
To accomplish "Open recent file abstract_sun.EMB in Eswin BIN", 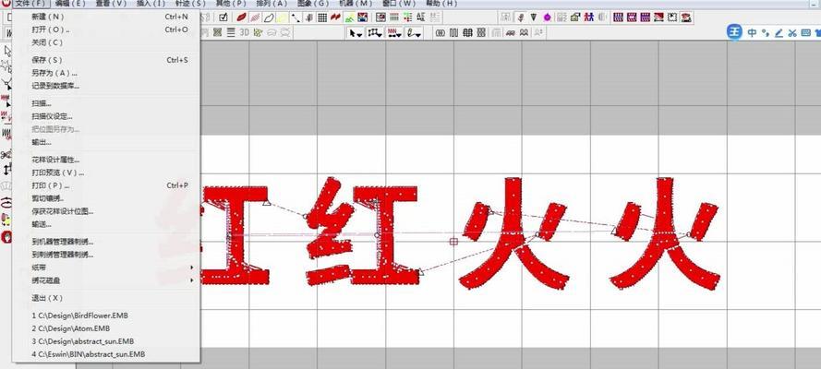I will point(88,354).
